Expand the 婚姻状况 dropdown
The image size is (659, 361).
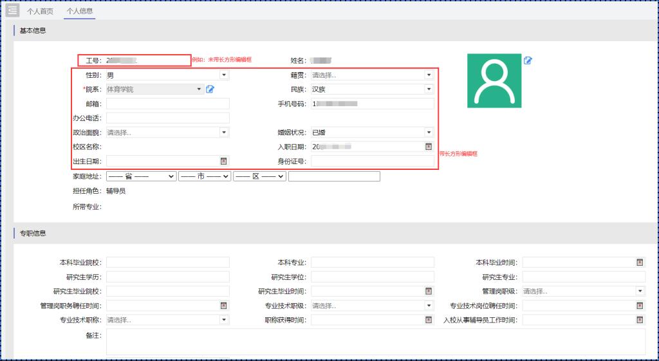click(429, 133)
